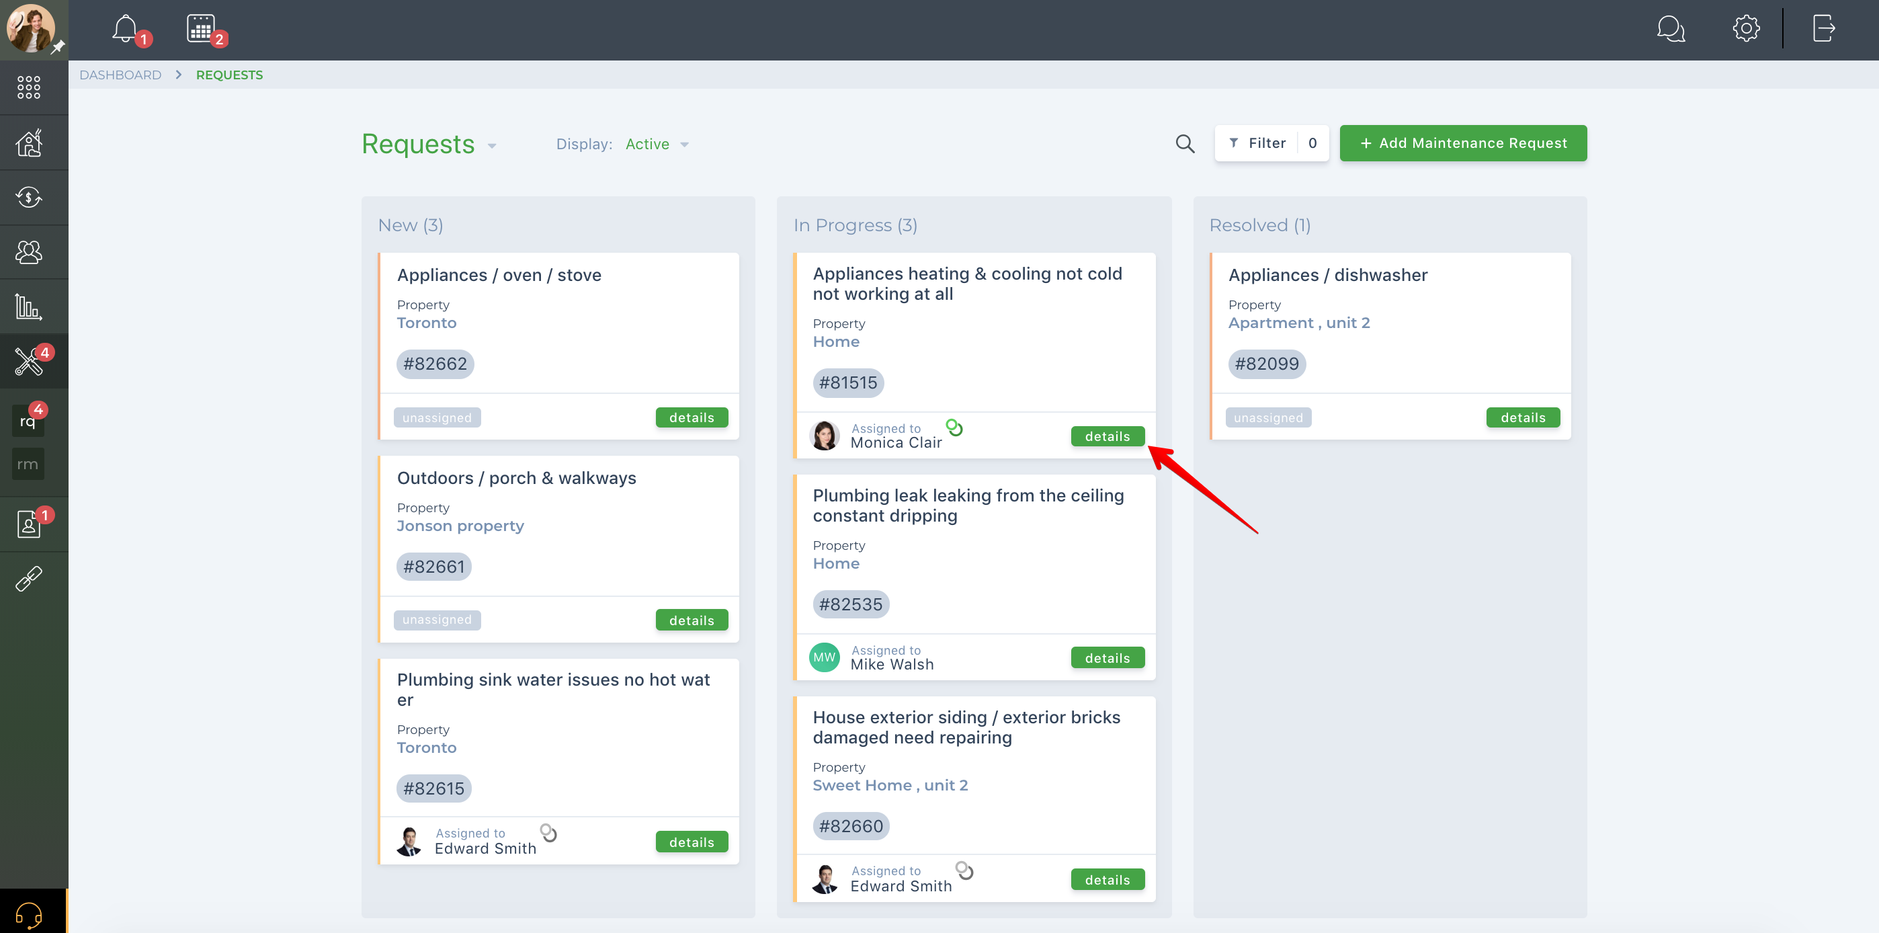Open details for request #82615

pos(692,842)
